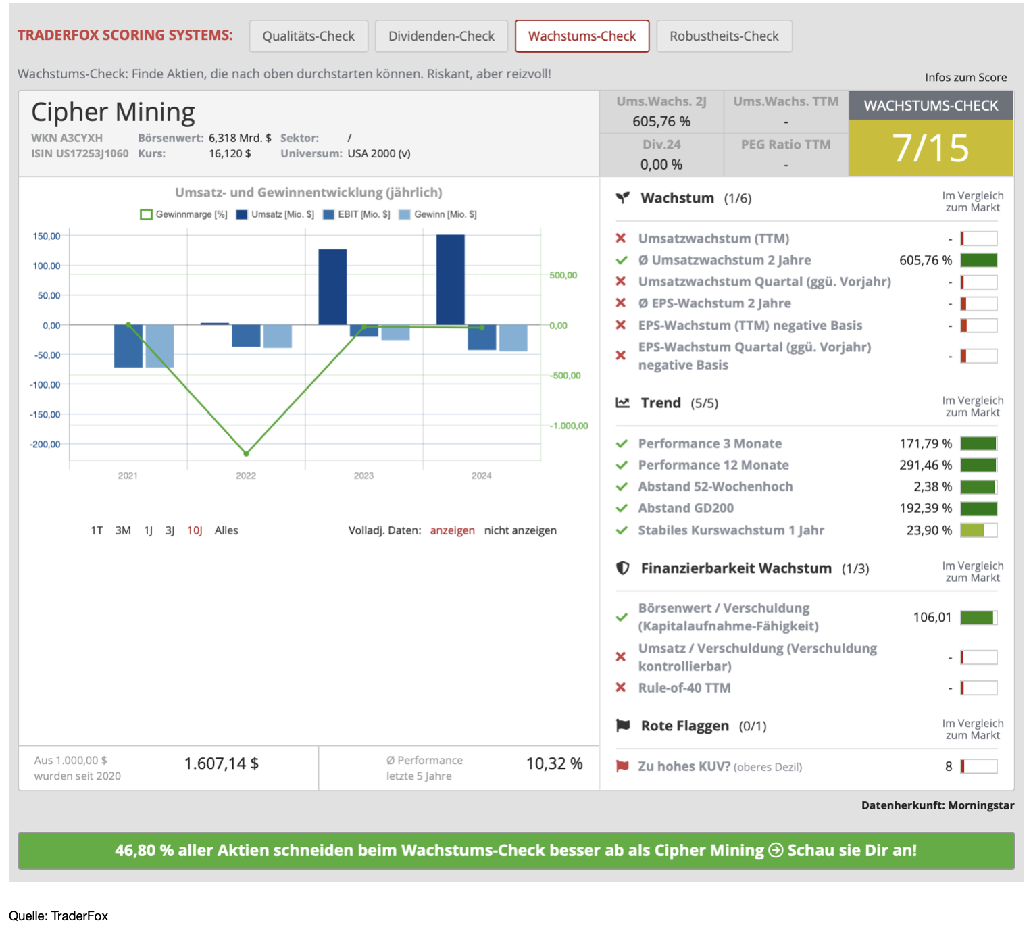
Task: Click the 2024 Umsatz bar in chart
Action: (x=450, y=280)
